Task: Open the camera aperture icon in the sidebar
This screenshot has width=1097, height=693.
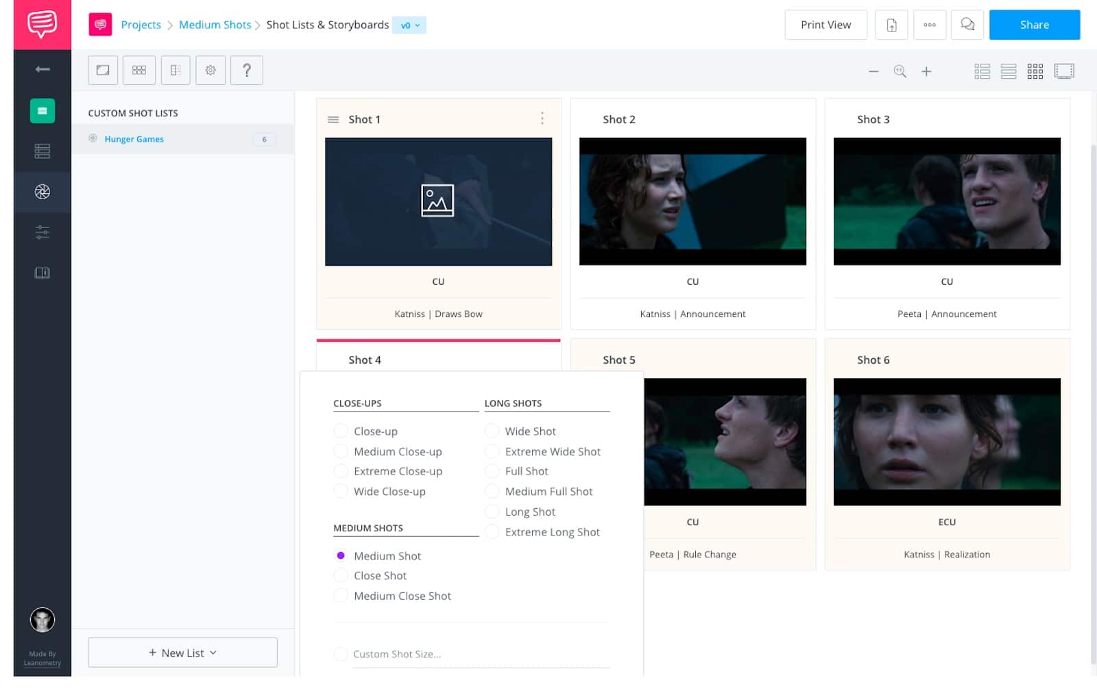Action: pos(43,192)
